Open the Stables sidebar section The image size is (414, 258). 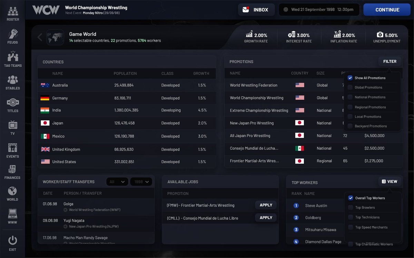click(13, 82)
